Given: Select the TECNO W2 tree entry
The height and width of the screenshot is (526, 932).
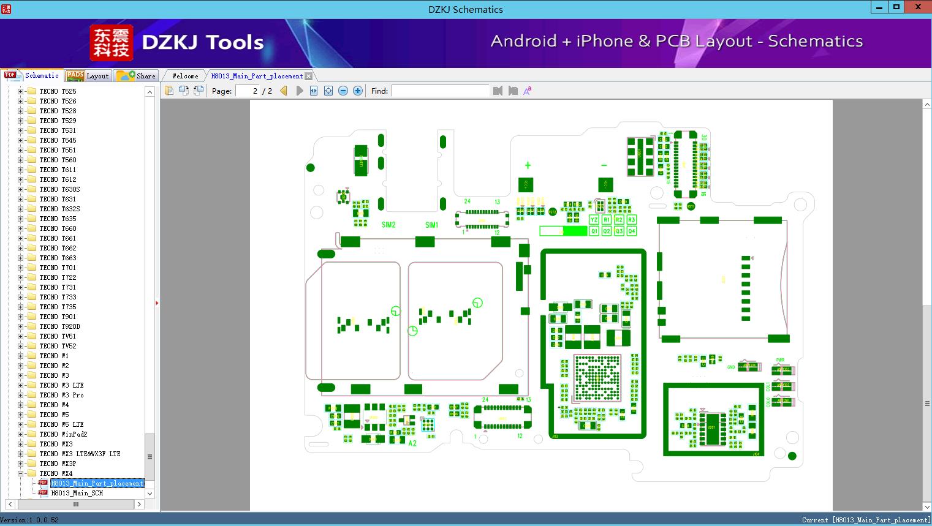Looking at the screenshot, I should (54, 365).
